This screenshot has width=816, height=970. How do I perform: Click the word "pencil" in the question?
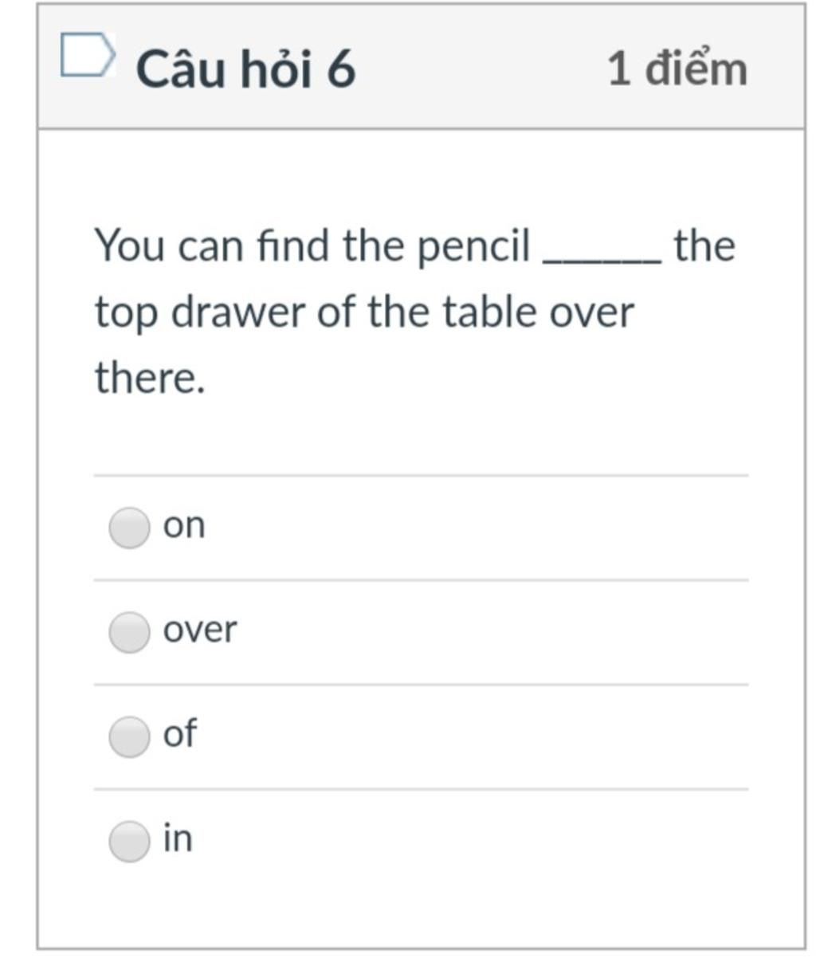(474, 247)
